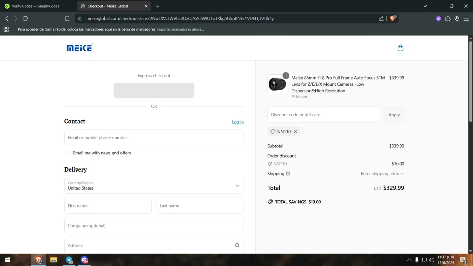Close the Checkout - Meike Global tab

[146, 6]
